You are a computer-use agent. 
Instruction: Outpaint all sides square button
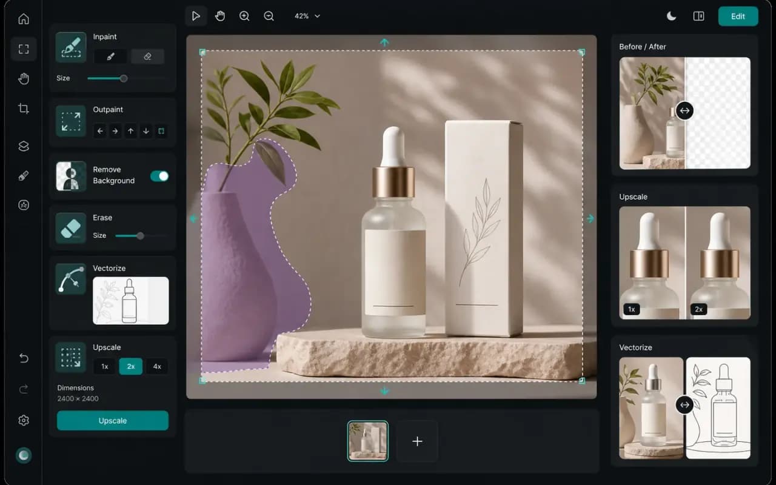(161, 131)
